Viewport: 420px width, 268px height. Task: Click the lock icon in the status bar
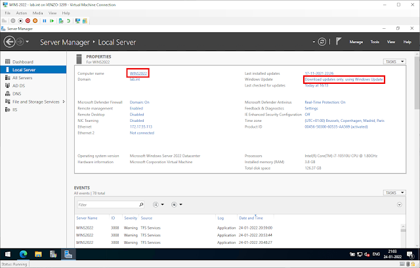[413, 264]
